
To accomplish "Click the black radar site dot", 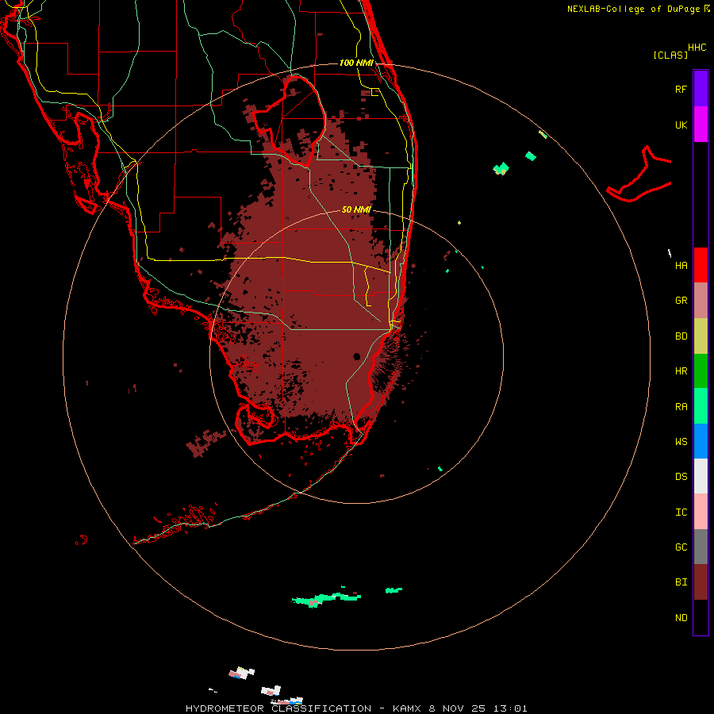I will (x=356, y=356).
